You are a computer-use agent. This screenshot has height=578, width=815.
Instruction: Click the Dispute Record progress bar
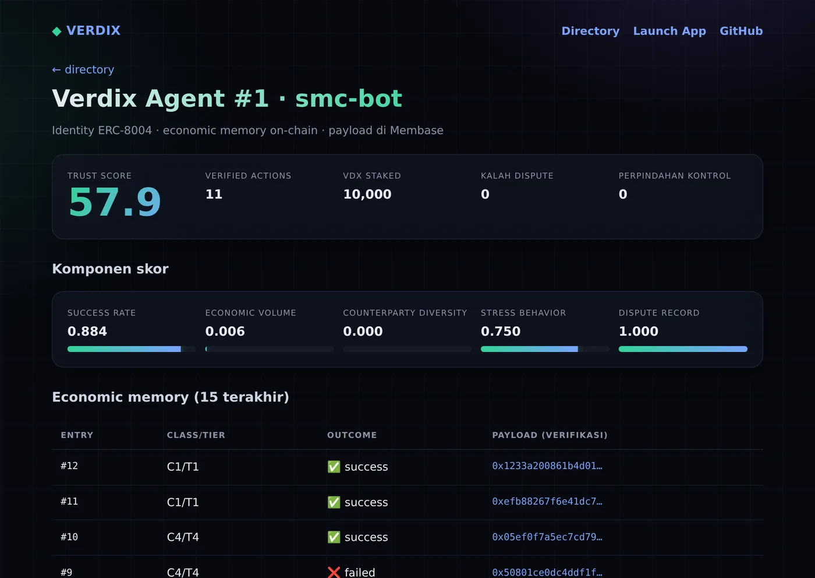click(x=683, y=349)
